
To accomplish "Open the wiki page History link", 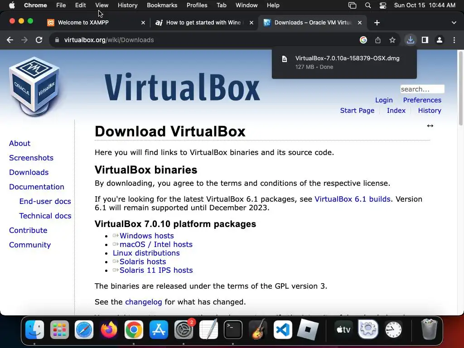I will point(430,111).
